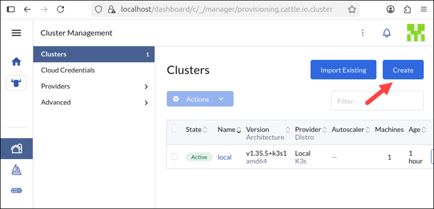
Task: Open the browser account icon
Action: click(391, 10)
